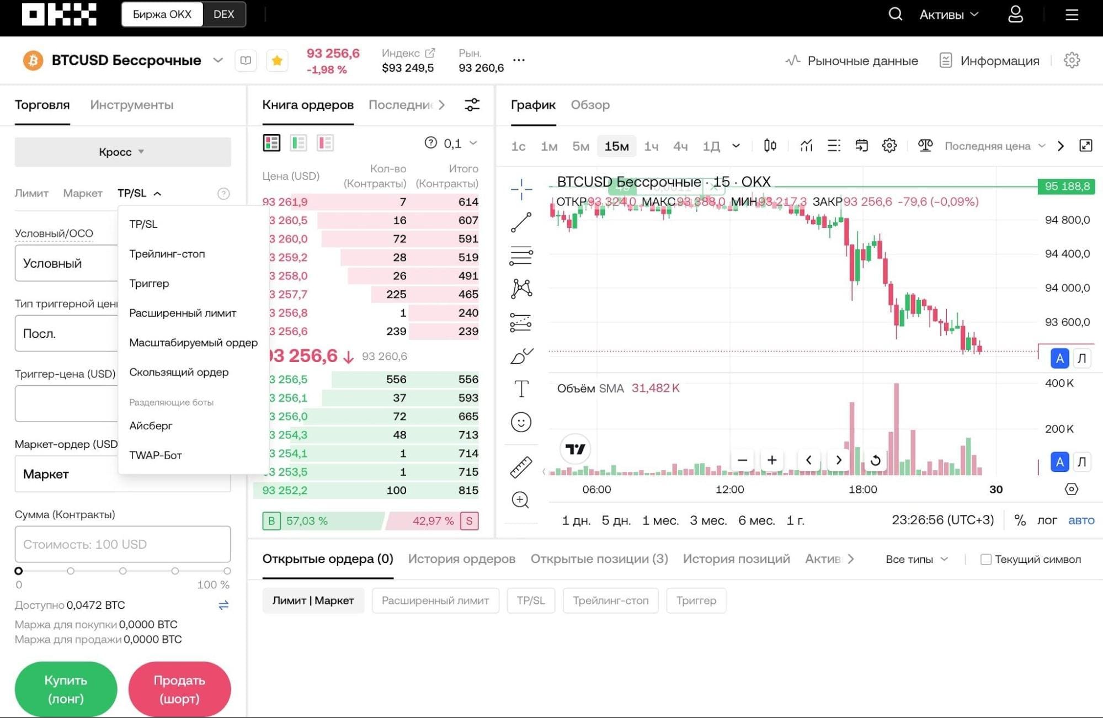Click the balance scale icon in chart toolbar
Viewport: 1103px width, 718px height.
925,146
